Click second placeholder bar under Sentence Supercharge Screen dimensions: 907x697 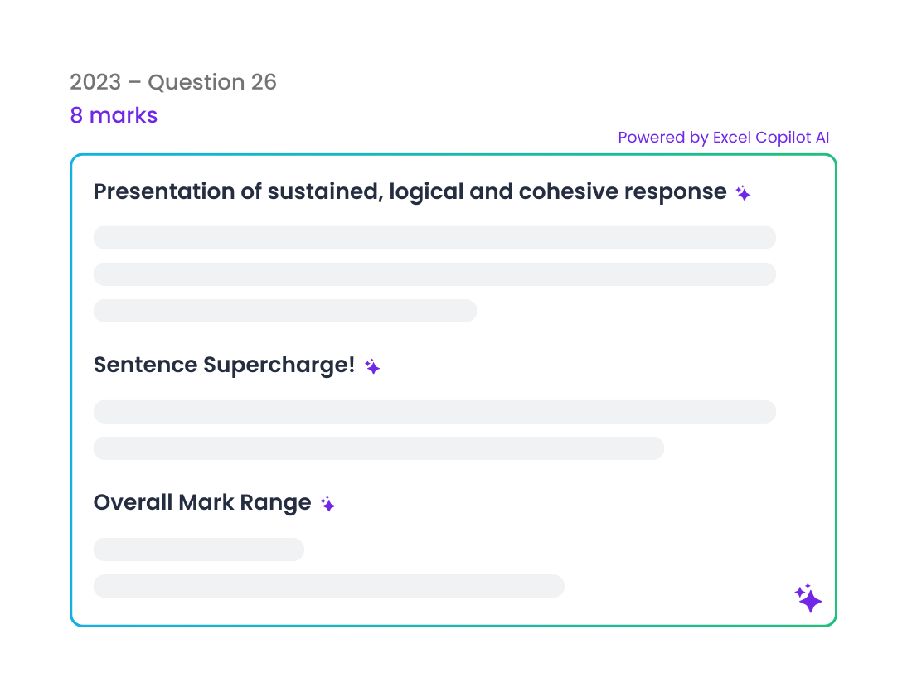click(x=379, y=448)
